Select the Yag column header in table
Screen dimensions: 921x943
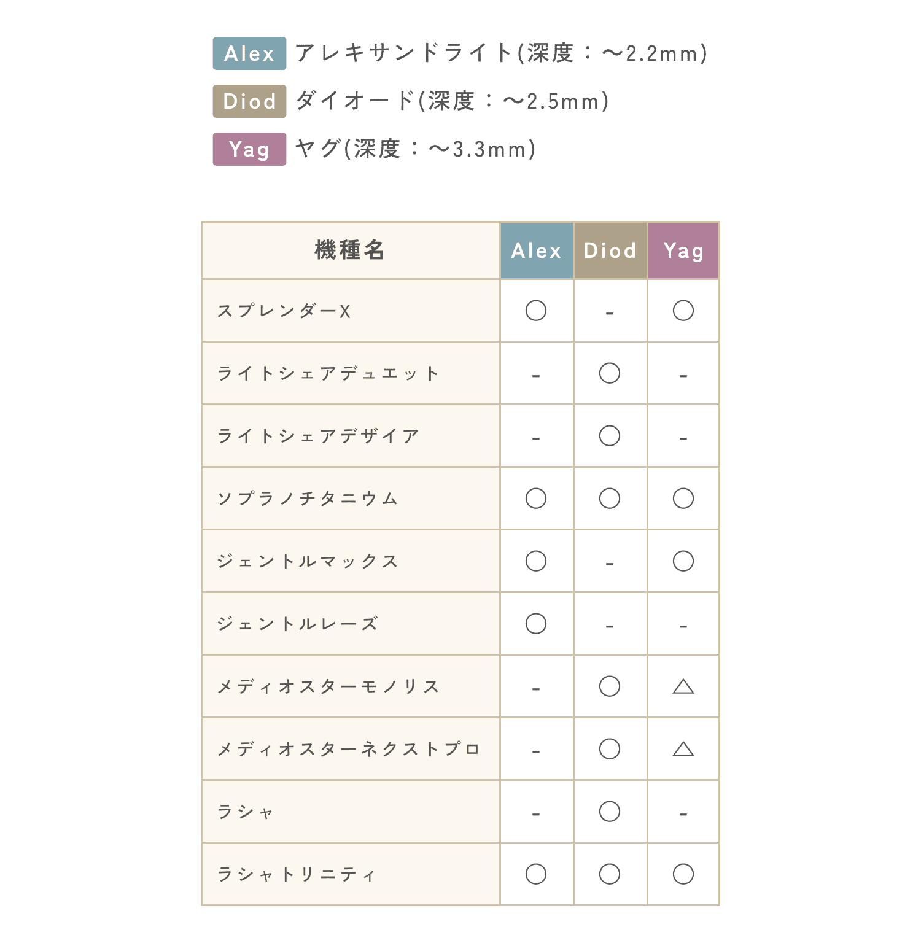click(x=683, y=250)
